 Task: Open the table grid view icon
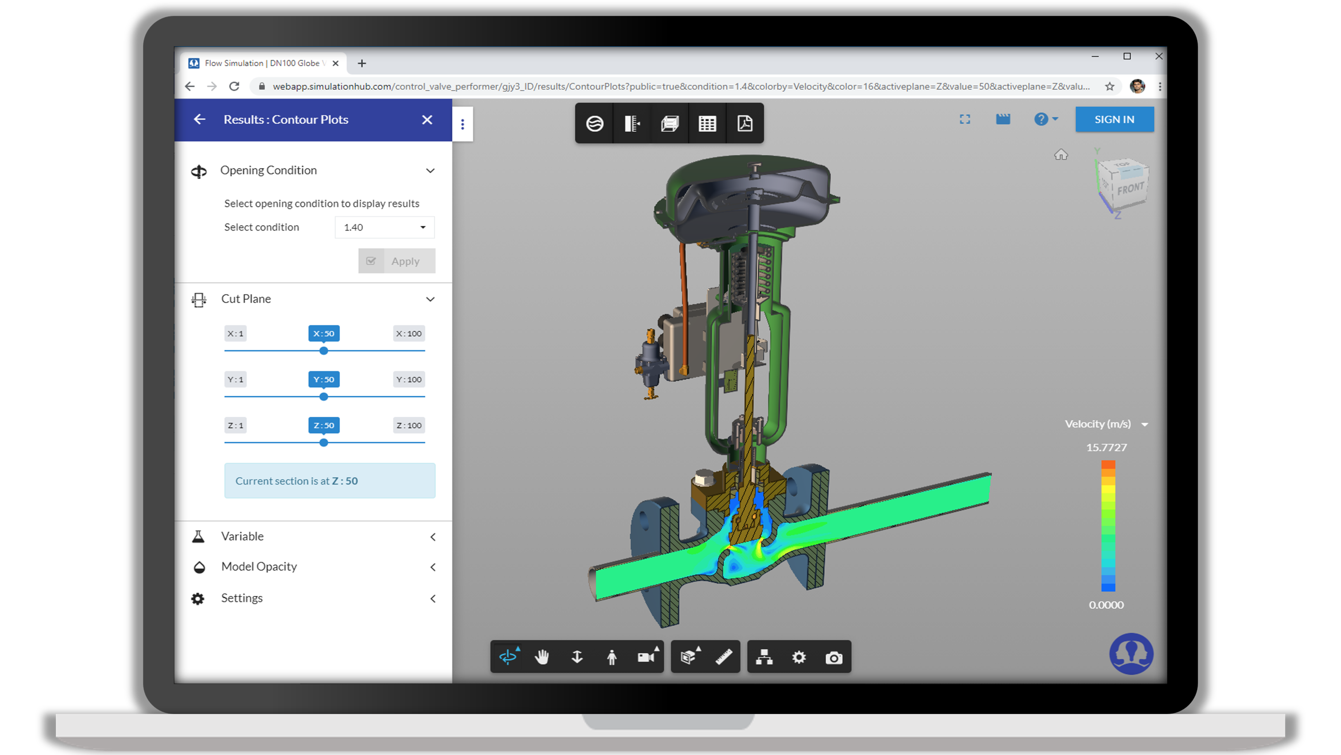[707, 123]
